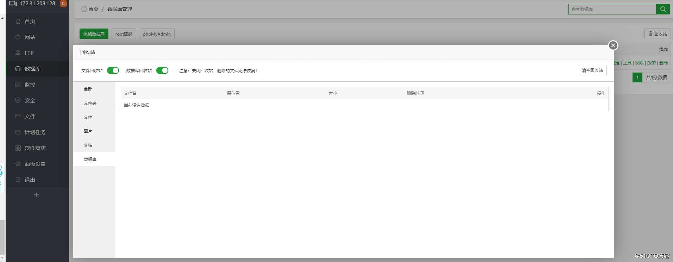Click the 权限 link in database row

pyautogui.click(x=639, y=63)
